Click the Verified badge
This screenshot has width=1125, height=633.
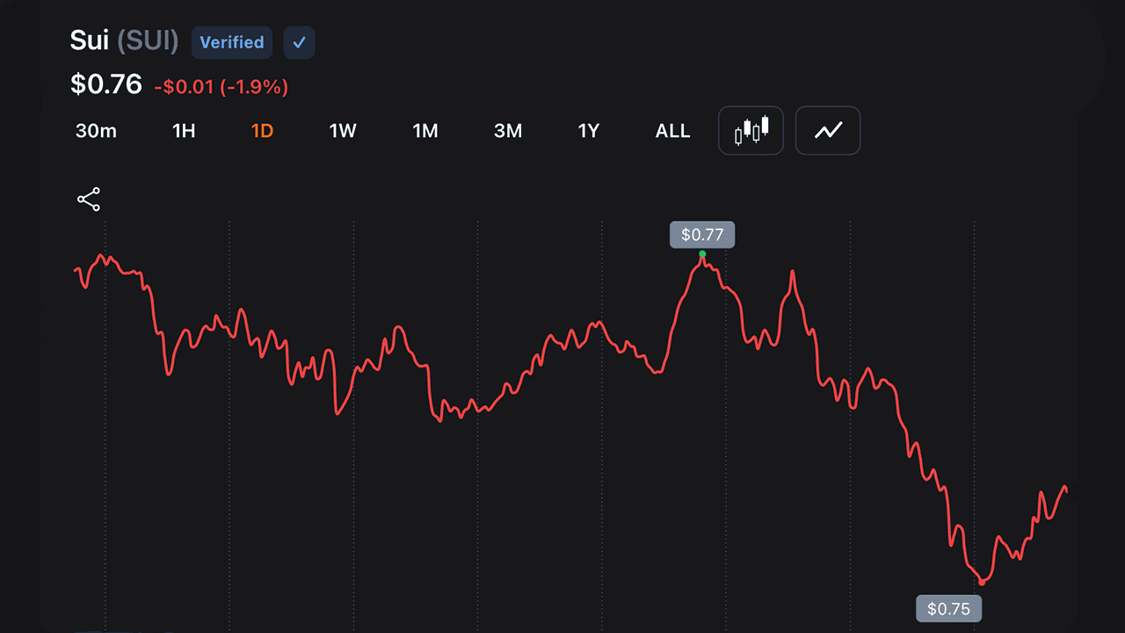pos(232,42)
